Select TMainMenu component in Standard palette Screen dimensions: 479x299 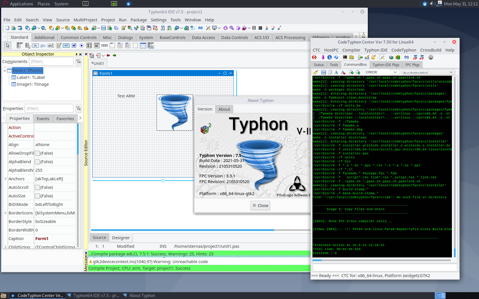point(19,45)
